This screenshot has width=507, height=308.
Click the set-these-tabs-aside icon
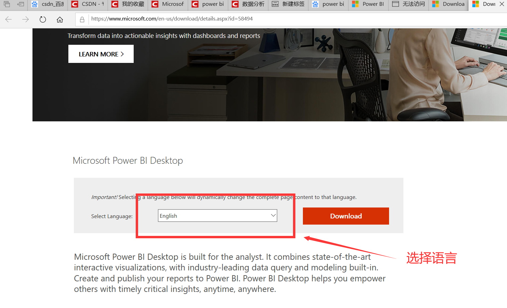(21, 4)
